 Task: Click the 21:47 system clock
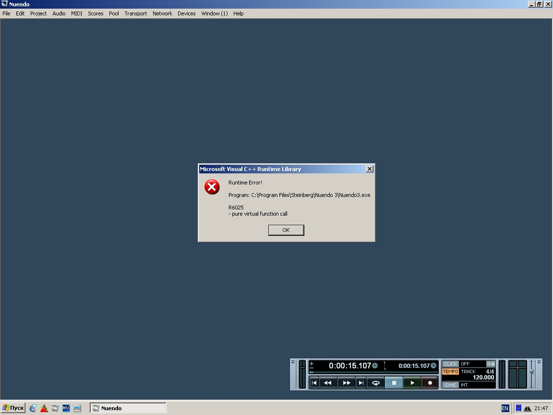[x=541, y=408]
